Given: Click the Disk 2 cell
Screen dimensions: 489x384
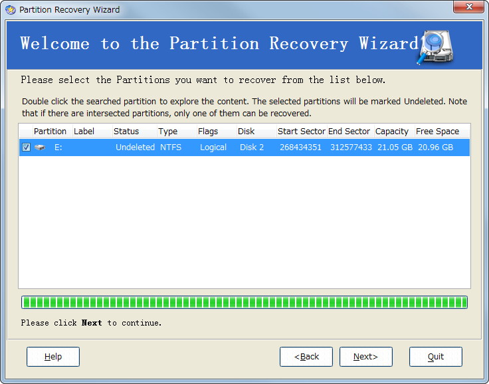Looking at the screenshot, I should coord(252,147).
